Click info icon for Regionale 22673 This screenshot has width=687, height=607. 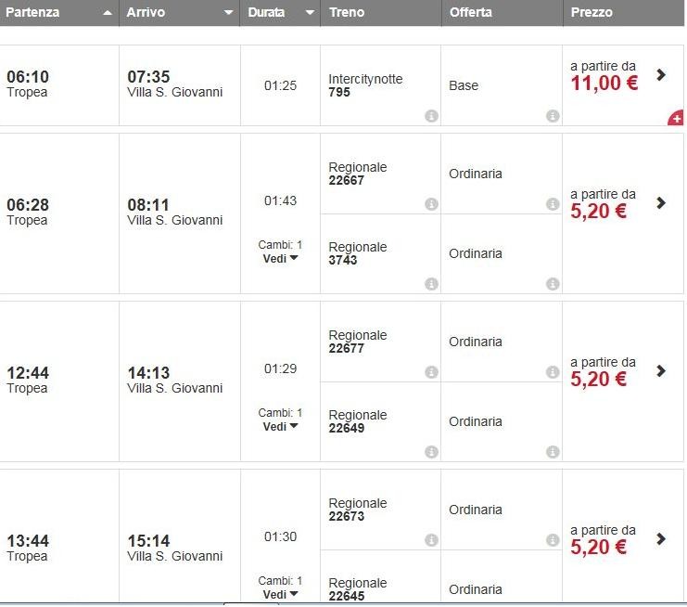tap(431, 540)
